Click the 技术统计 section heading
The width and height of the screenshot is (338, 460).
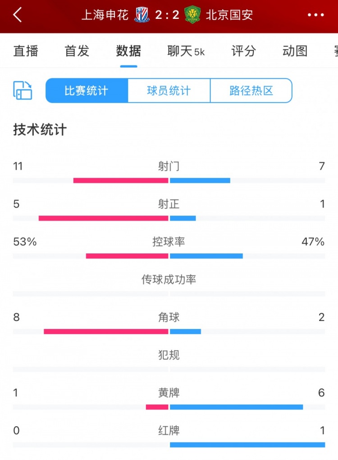click(38, 129)
